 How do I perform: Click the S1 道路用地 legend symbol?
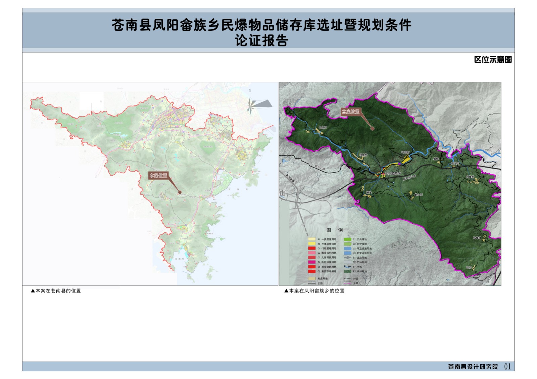coord(347,258)
